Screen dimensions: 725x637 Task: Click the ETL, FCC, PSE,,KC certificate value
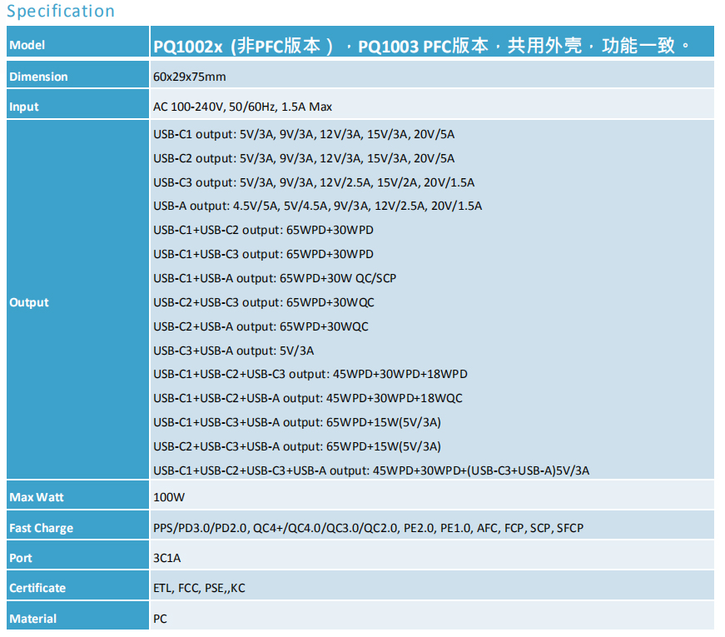tap(199, 588)
